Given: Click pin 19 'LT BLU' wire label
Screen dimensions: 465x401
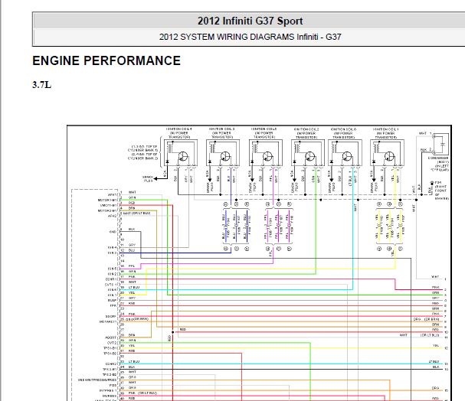Looking at the screenshot, I should (134, 287).
